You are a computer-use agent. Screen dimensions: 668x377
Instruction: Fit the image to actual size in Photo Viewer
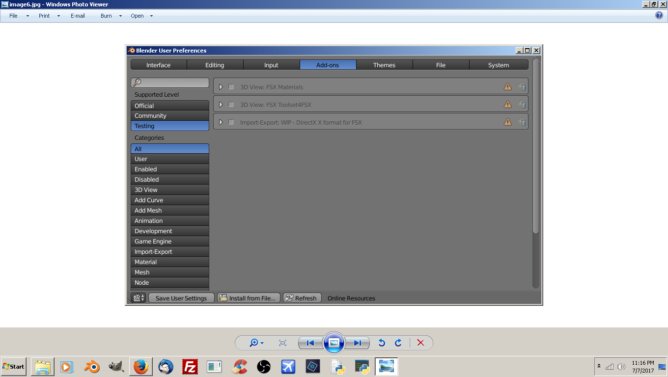(x=282, y=343)
